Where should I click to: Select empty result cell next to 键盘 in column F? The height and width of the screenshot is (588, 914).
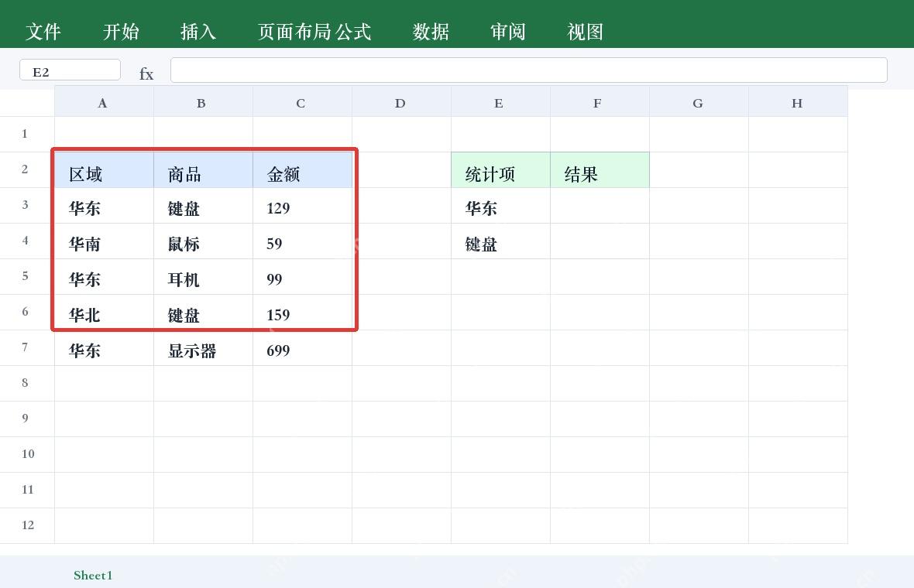(600, 241)
